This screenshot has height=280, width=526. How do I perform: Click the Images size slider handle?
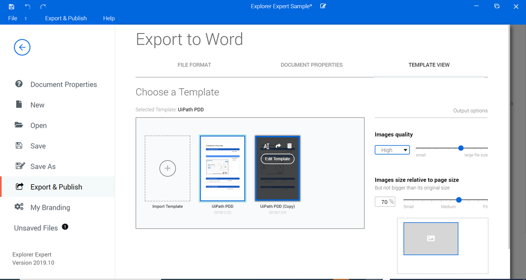point(459,200)
